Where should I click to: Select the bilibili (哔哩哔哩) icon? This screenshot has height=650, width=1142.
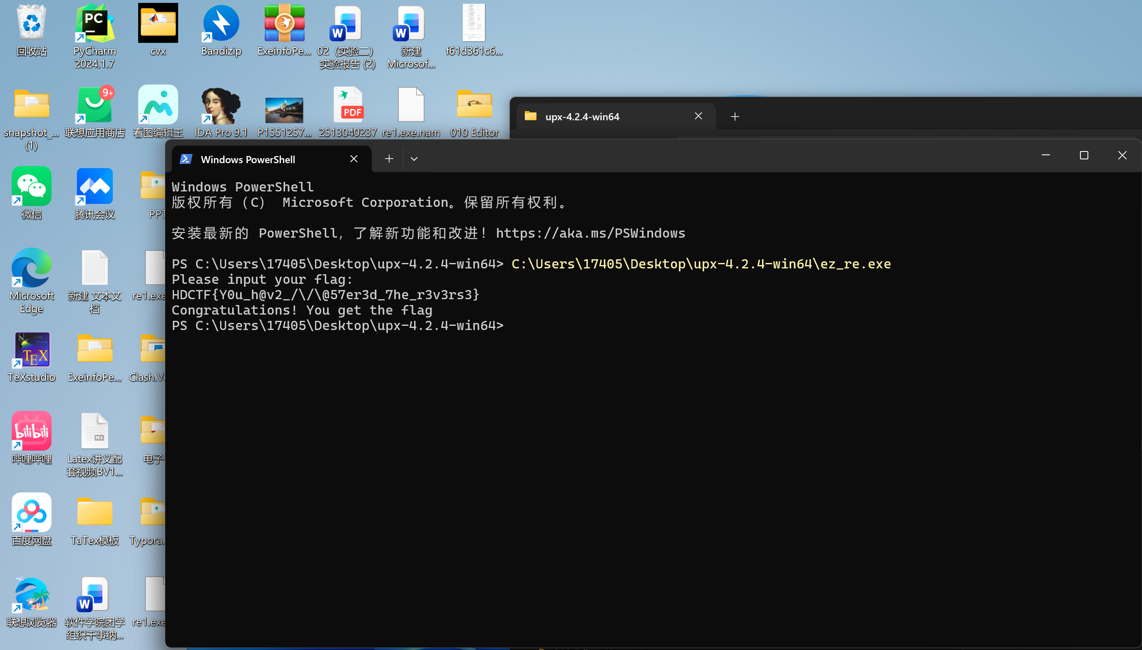coord(31,432)
